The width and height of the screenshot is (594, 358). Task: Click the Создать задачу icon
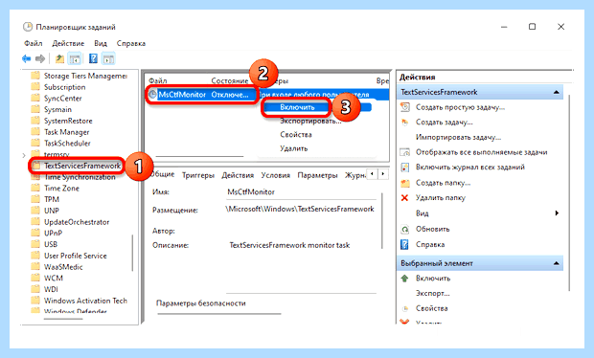click(405, 123)
